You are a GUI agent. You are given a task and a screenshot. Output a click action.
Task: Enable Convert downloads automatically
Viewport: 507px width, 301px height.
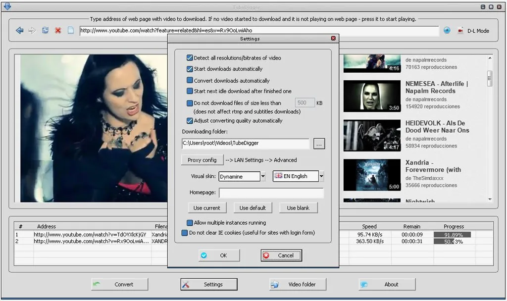190,80
